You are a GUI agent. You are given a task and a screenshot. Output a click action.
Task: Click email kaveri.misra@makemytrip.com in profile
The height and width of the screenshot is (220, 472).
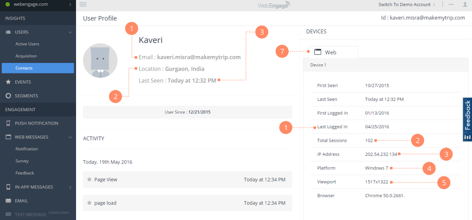[x=199, y=57]
